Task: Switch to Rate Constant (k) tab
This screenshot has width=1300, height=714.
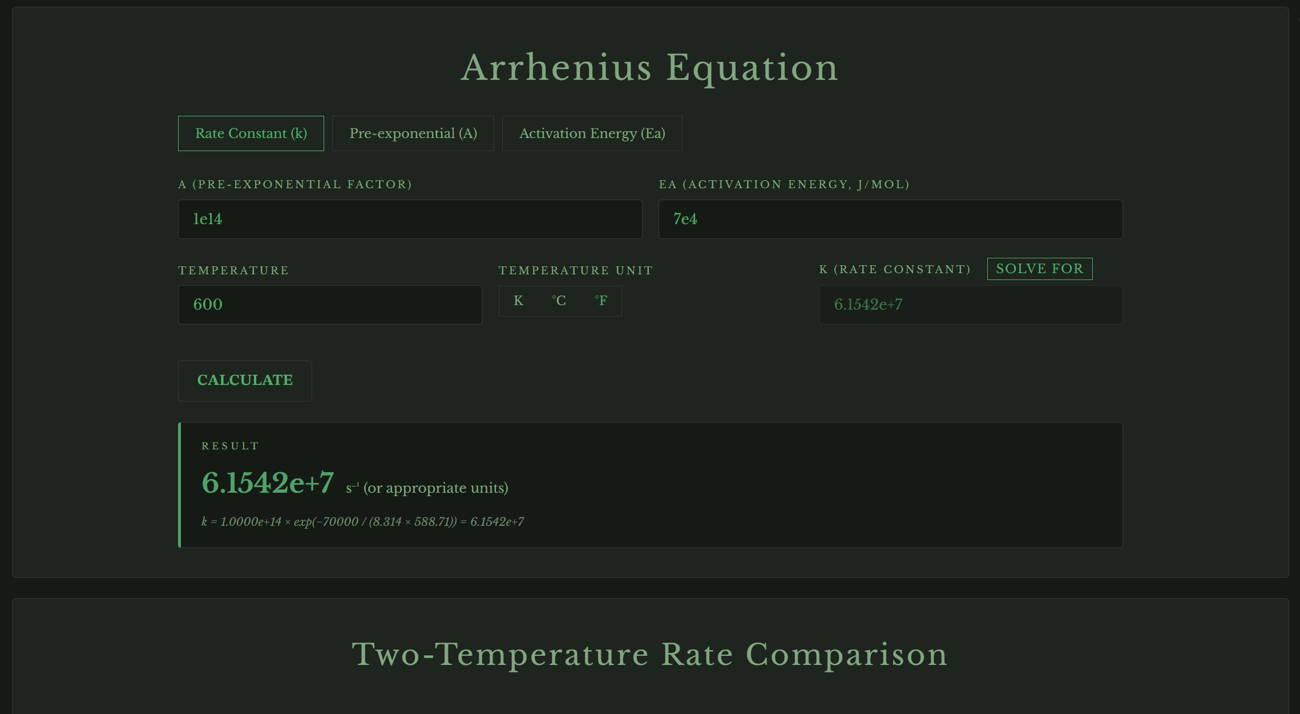Action: [251, 133]
